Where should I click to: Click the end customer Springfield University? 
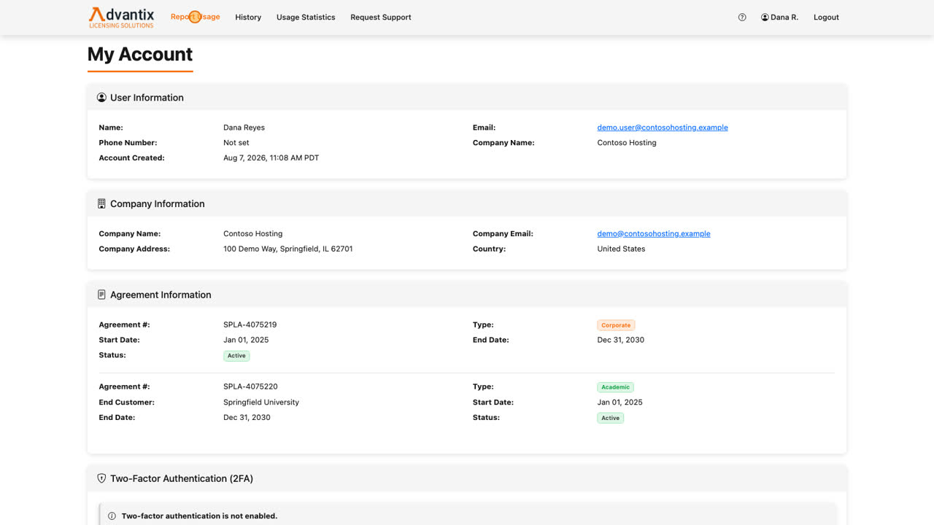261,402
